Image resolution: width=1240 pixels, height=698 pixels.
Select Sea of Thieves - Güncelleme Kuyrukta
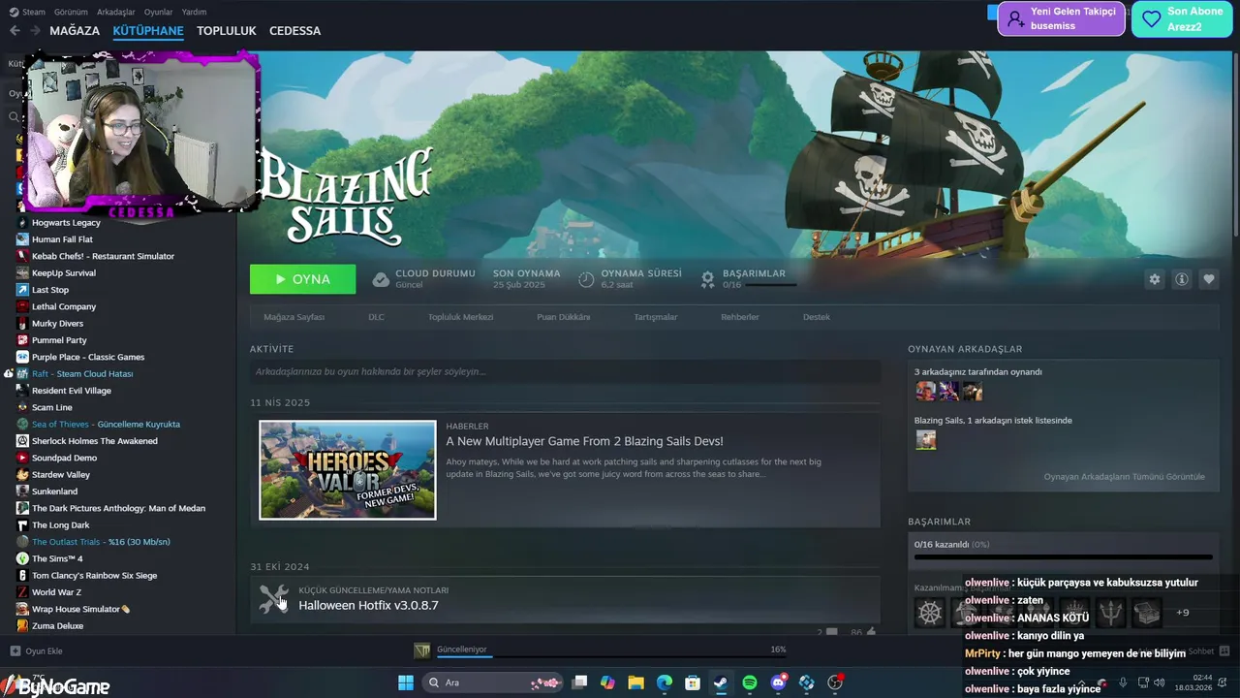click(x=106, y=425)
